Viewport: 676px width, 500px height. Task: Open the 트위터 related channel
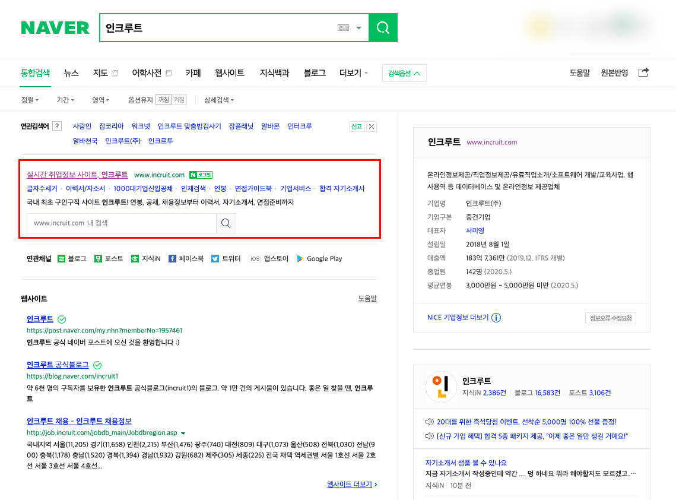[226, 258]
